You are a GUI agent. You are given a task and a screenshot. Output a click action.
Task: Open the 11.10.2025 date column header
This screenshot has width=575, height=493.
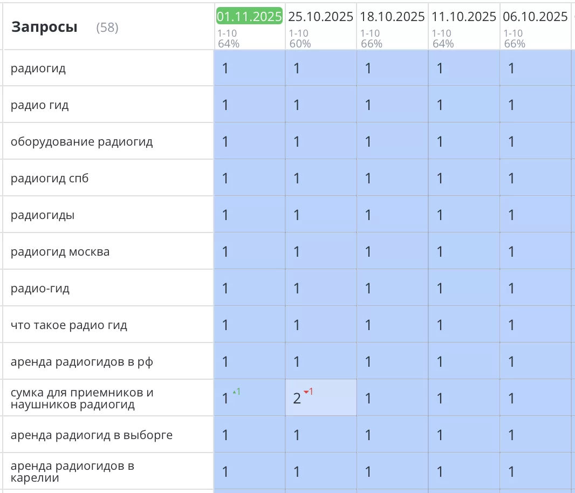(464, 17)
